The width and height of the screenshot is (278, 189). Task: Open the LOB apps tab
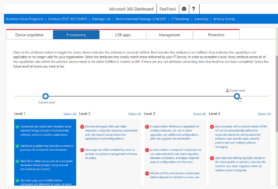(x=123, y=35)
